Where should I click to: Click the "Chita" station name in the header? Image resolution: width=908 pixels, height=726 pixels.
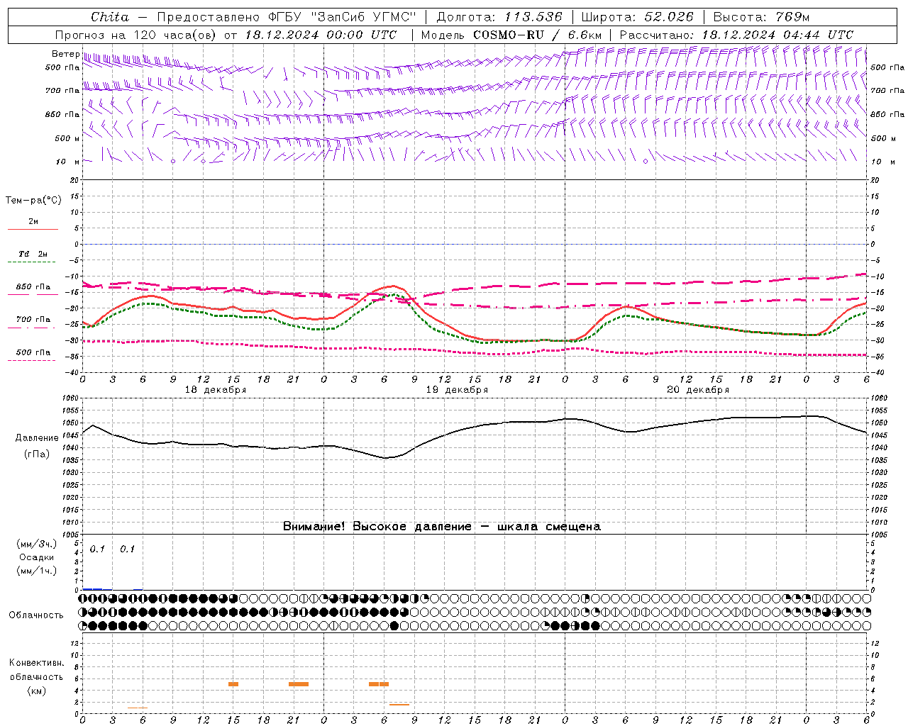coord(110,17)
